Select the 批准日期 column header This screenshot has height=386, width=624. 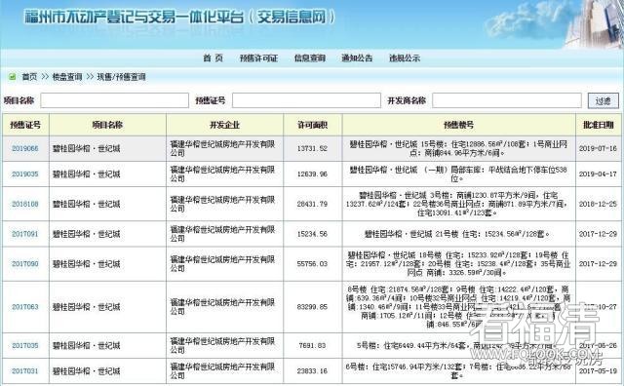pos(599,125)
